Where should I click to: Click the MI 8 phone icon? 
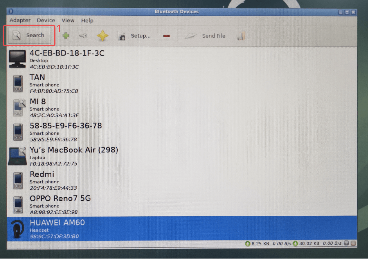(x=18, y=108)
